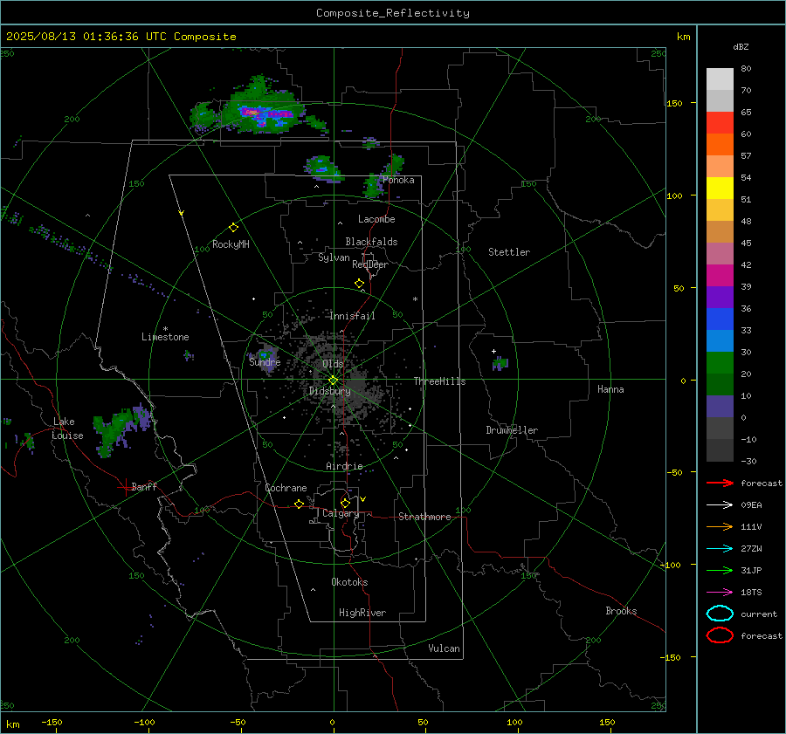786x734 pixels.
Task: Click the Lacombe town label
Action: [376, 219]
